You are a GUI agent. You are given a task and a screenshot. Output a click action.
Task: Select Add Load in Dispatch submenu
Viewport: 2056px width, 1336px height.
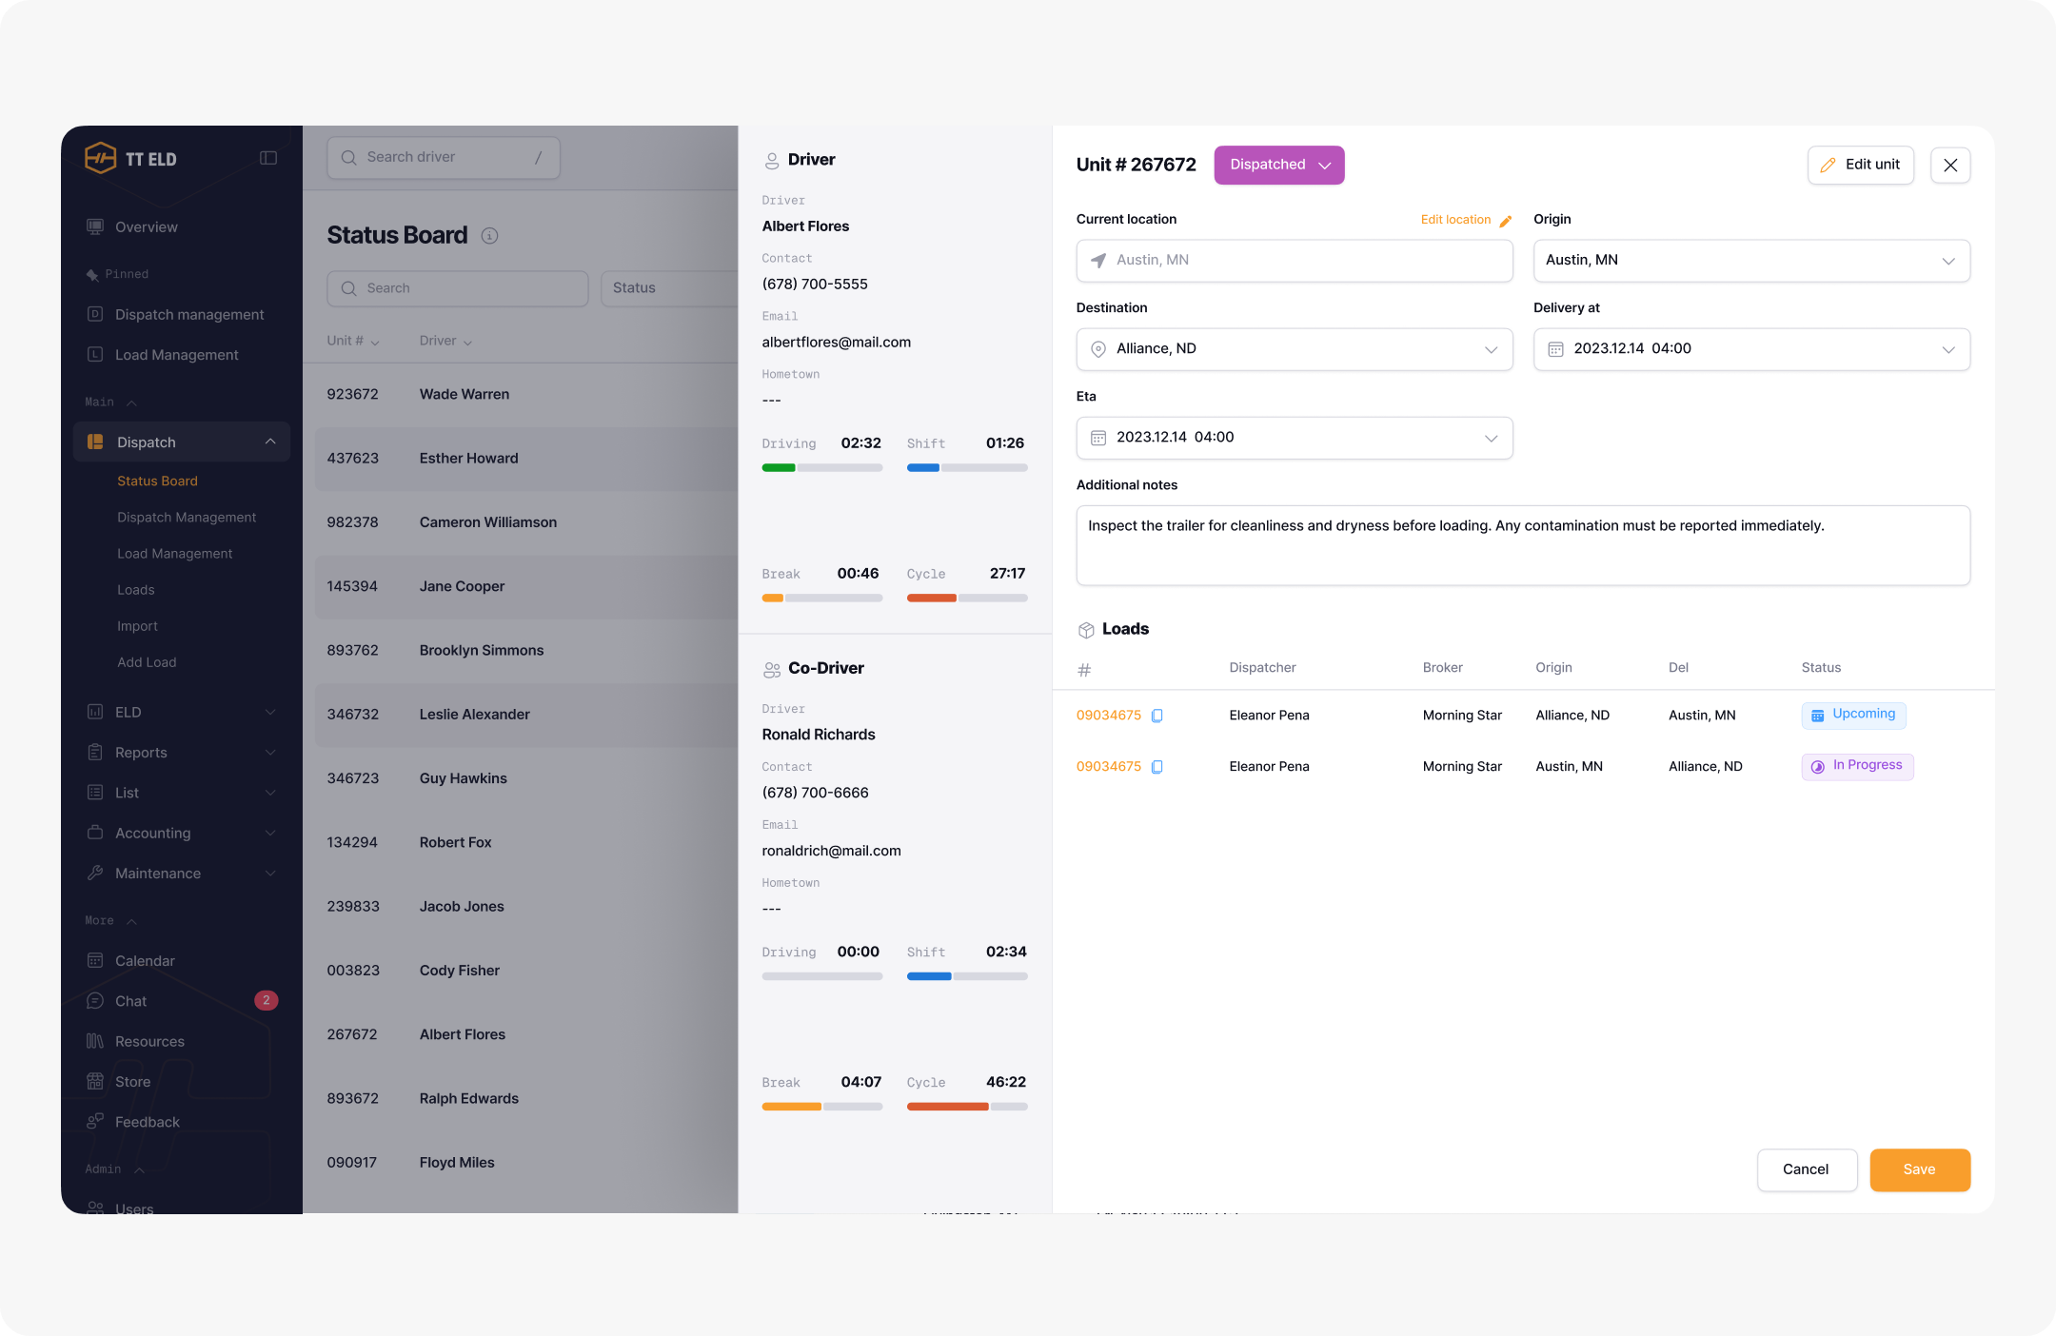[147, 662]
